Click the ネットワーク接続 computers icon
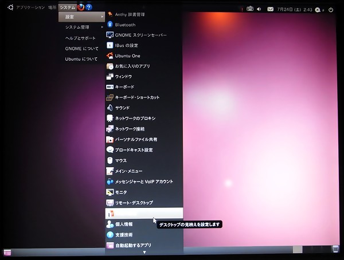The image size is (344, 260). [110, 129]
